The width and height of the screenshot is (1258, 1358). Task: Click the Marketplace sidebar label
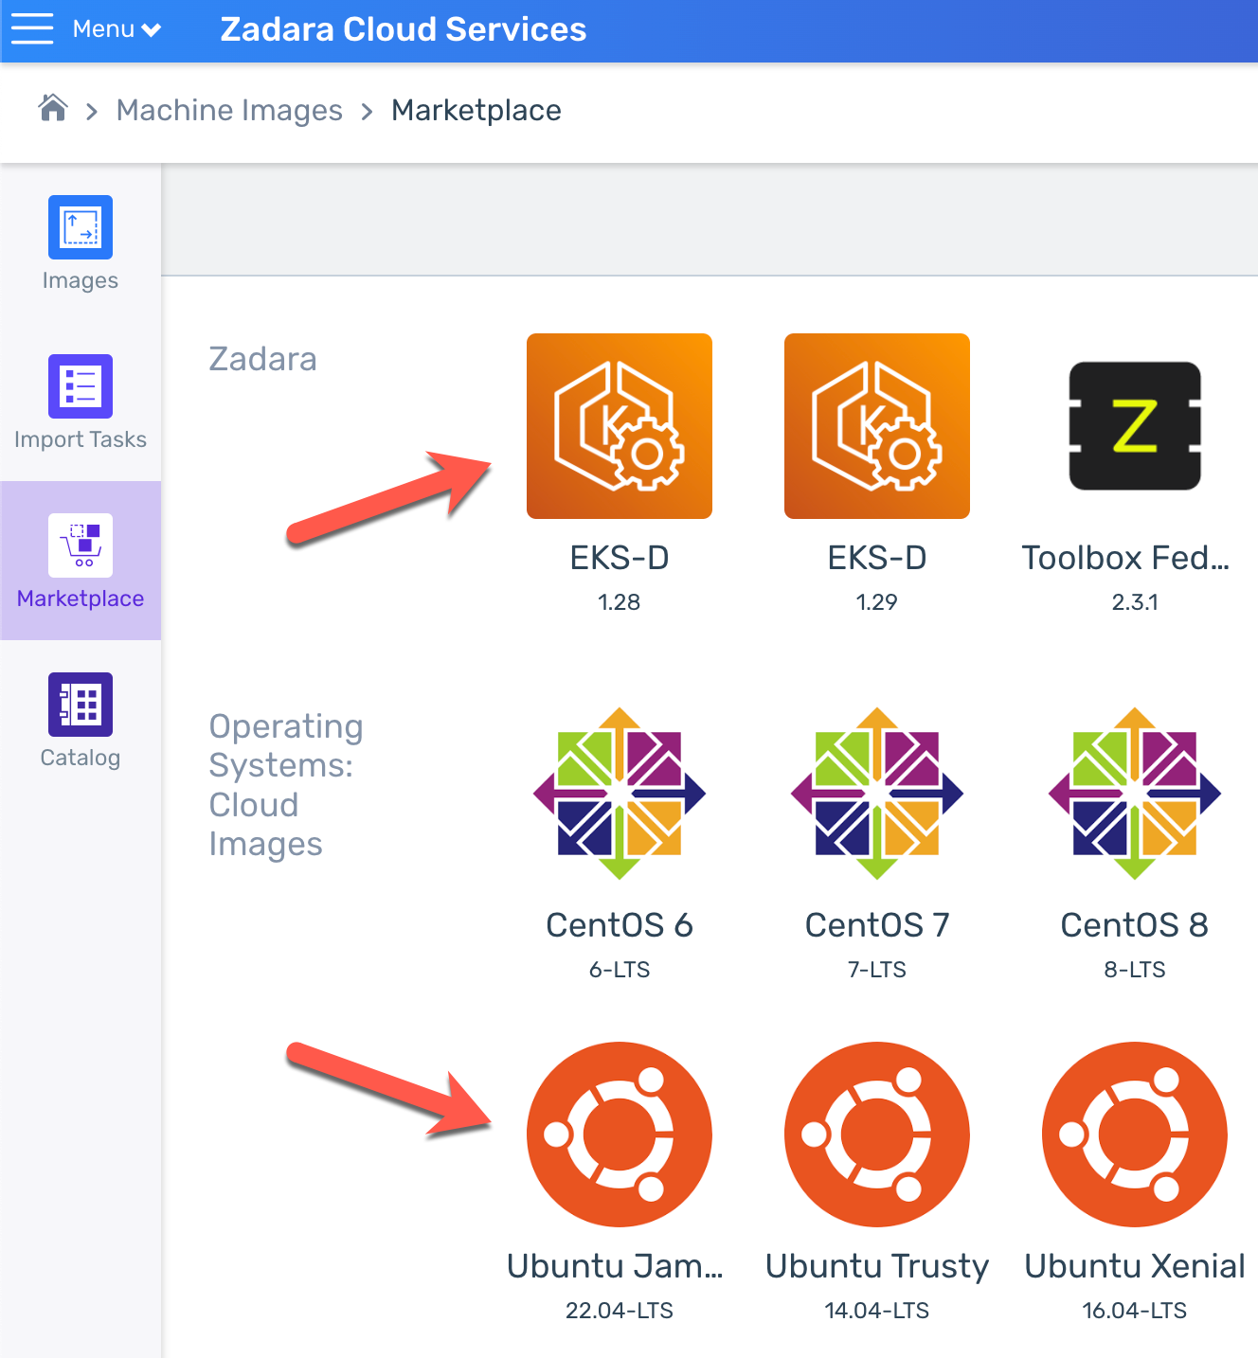(x=81, y=599)
